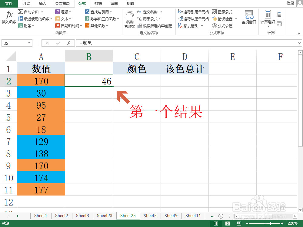The width and height of the screenshot is (303, 227).
Task: Select column B header
Action: [89, 56]
